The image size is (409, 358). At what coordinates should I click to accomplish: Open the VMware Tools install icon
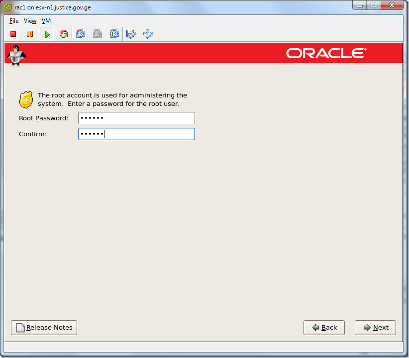148,34
